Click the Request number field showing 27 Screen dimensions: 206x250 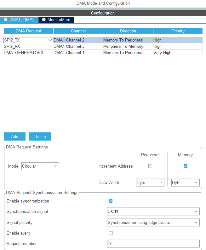click(153, 244)
